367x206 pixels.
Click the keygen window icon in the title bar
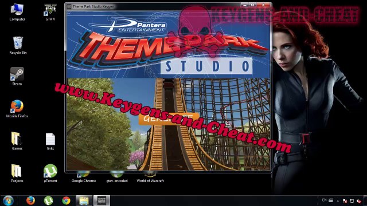(69, 6)
